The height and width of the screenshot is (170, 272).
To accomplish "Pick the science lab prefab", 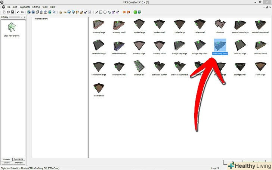I will 139,68.
